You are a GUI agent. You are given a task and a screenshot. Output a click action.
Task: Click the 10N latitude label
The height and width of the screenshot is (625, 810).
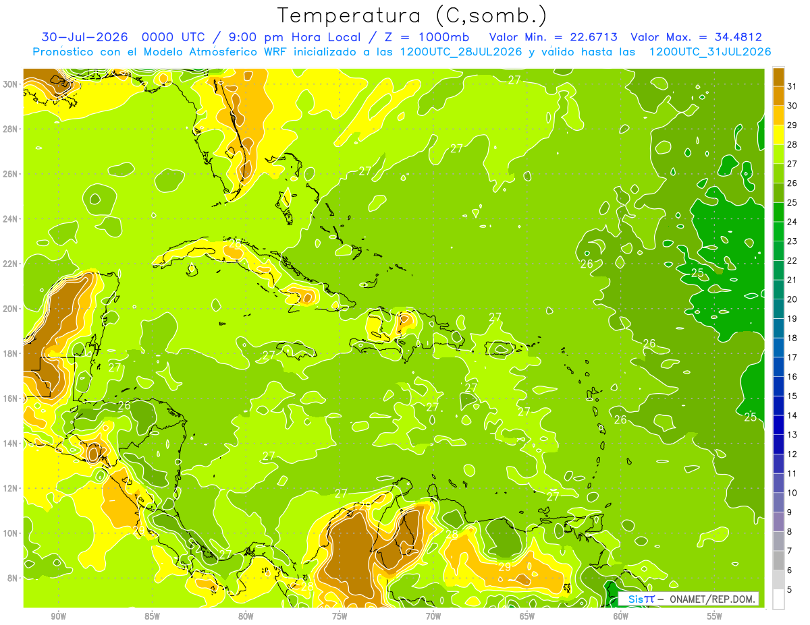[x=11, y=533]
